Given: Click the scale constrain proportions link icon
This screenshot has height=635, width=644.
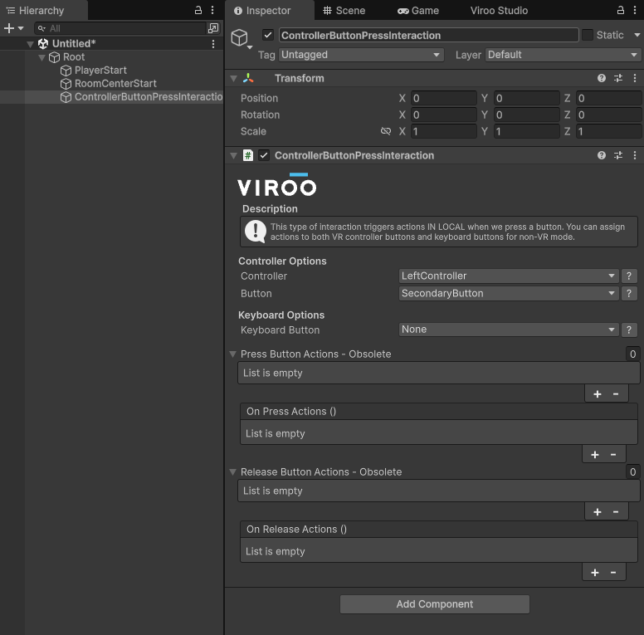Looking at the screenshot, I should pos(386,131).
